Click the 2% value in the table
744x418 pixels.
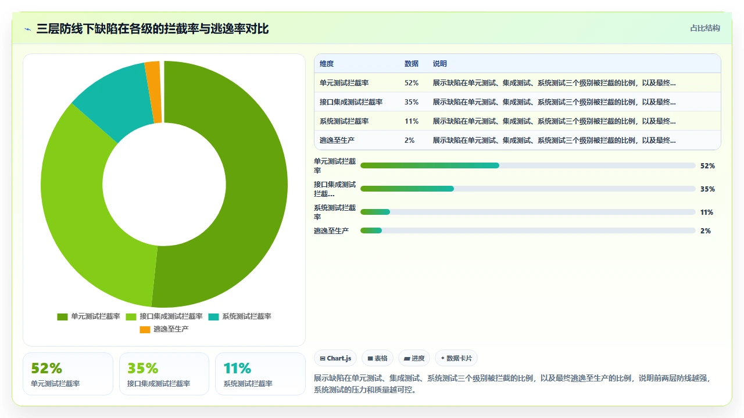(x=410, y=140)
